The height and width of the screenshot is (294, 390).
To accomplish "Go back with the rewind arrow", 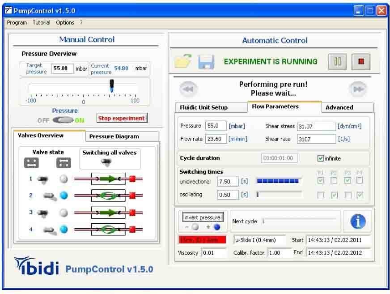I will click(x=188, y=89).
